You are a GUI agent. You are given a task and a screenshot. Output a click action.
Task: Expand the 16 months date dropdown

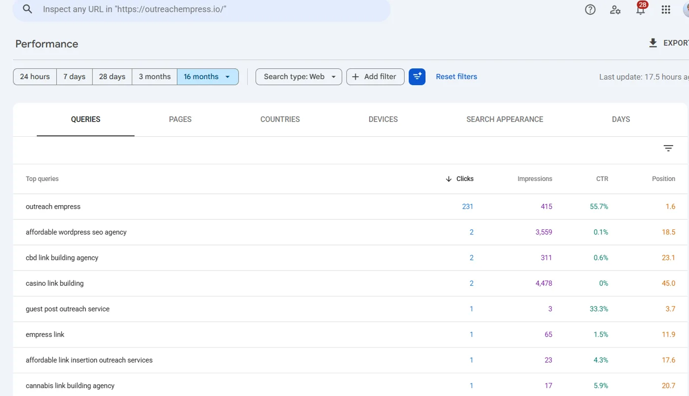(208, 77)
